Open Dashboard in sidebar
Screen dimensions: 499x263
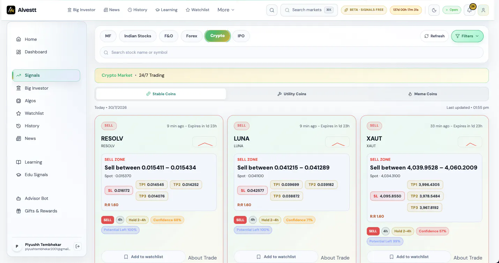pos(46,52)
